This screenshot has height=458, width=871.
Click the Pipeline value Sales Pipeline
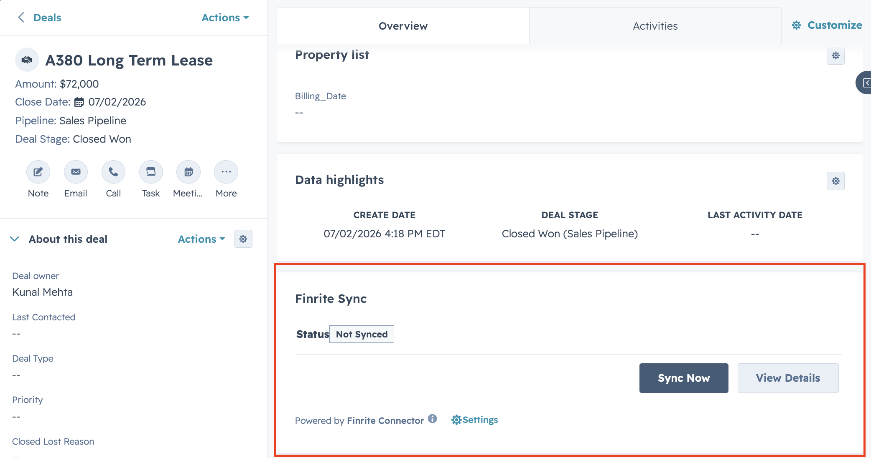(93, 121)
